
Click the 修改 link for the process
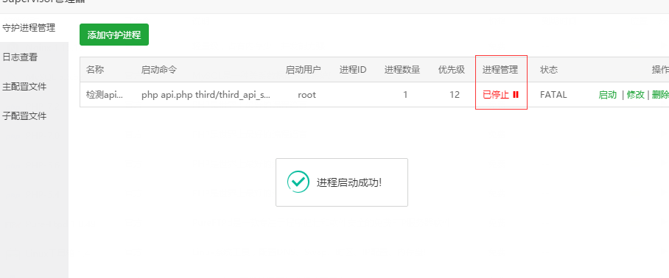coord(635,95)
